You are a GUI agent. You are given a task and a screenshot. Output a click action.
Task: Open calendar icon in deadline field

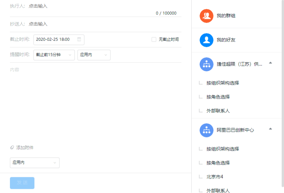[79, 39]
